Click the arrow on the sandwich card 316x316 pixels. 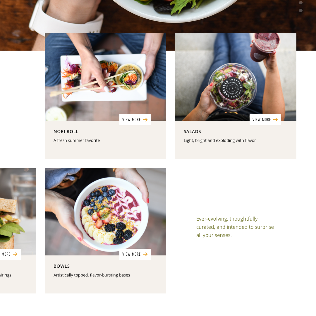15,254
